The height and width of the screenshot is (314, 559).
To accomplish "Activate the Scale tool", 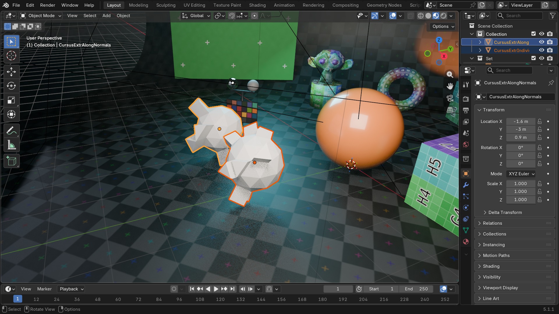I will (11, 100).
